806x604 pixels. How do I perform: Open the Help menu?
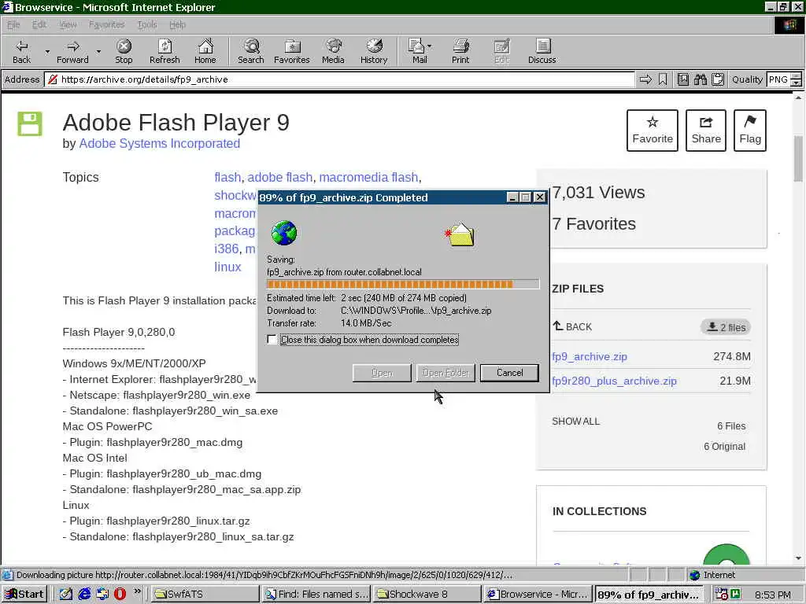(x=177, y=24)
